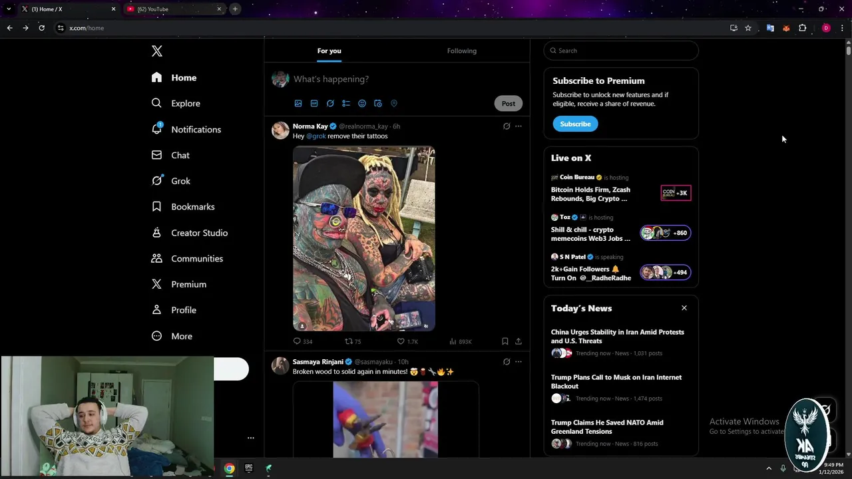
Task: Switch to the For you tab
Action: click(329, 51)
